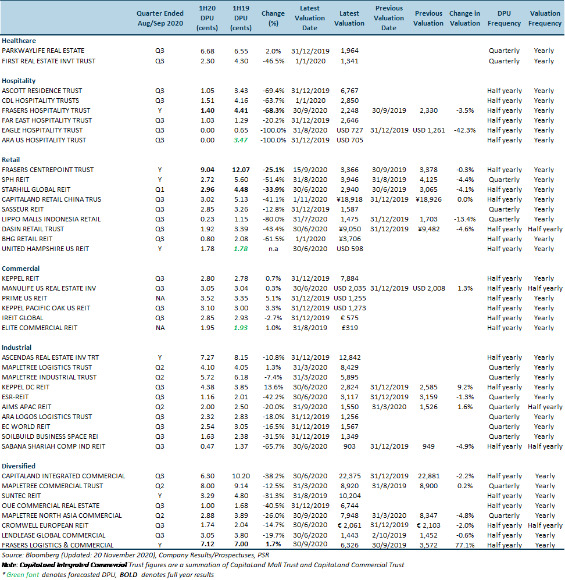Select the "SOILBUILD BUSINESS SPACE REI" row name
Viewport: 565px width, 580px height.
pos(50,436)
